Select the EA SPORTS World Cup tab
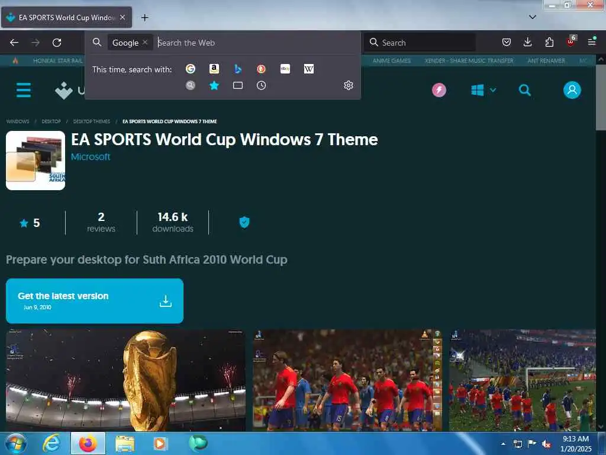The height and width of the screenshot is (455, 606). point(66,17)
